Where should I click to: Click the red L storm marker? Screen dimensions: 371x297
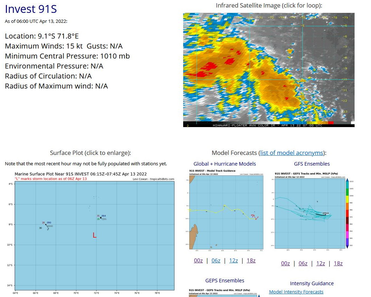(x=95, y=235)
